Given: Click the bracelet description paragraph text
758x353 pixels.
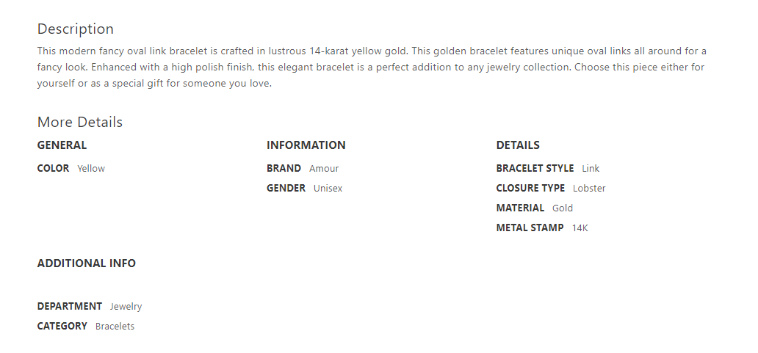Looking at the screenshot, I should point(371,67).
